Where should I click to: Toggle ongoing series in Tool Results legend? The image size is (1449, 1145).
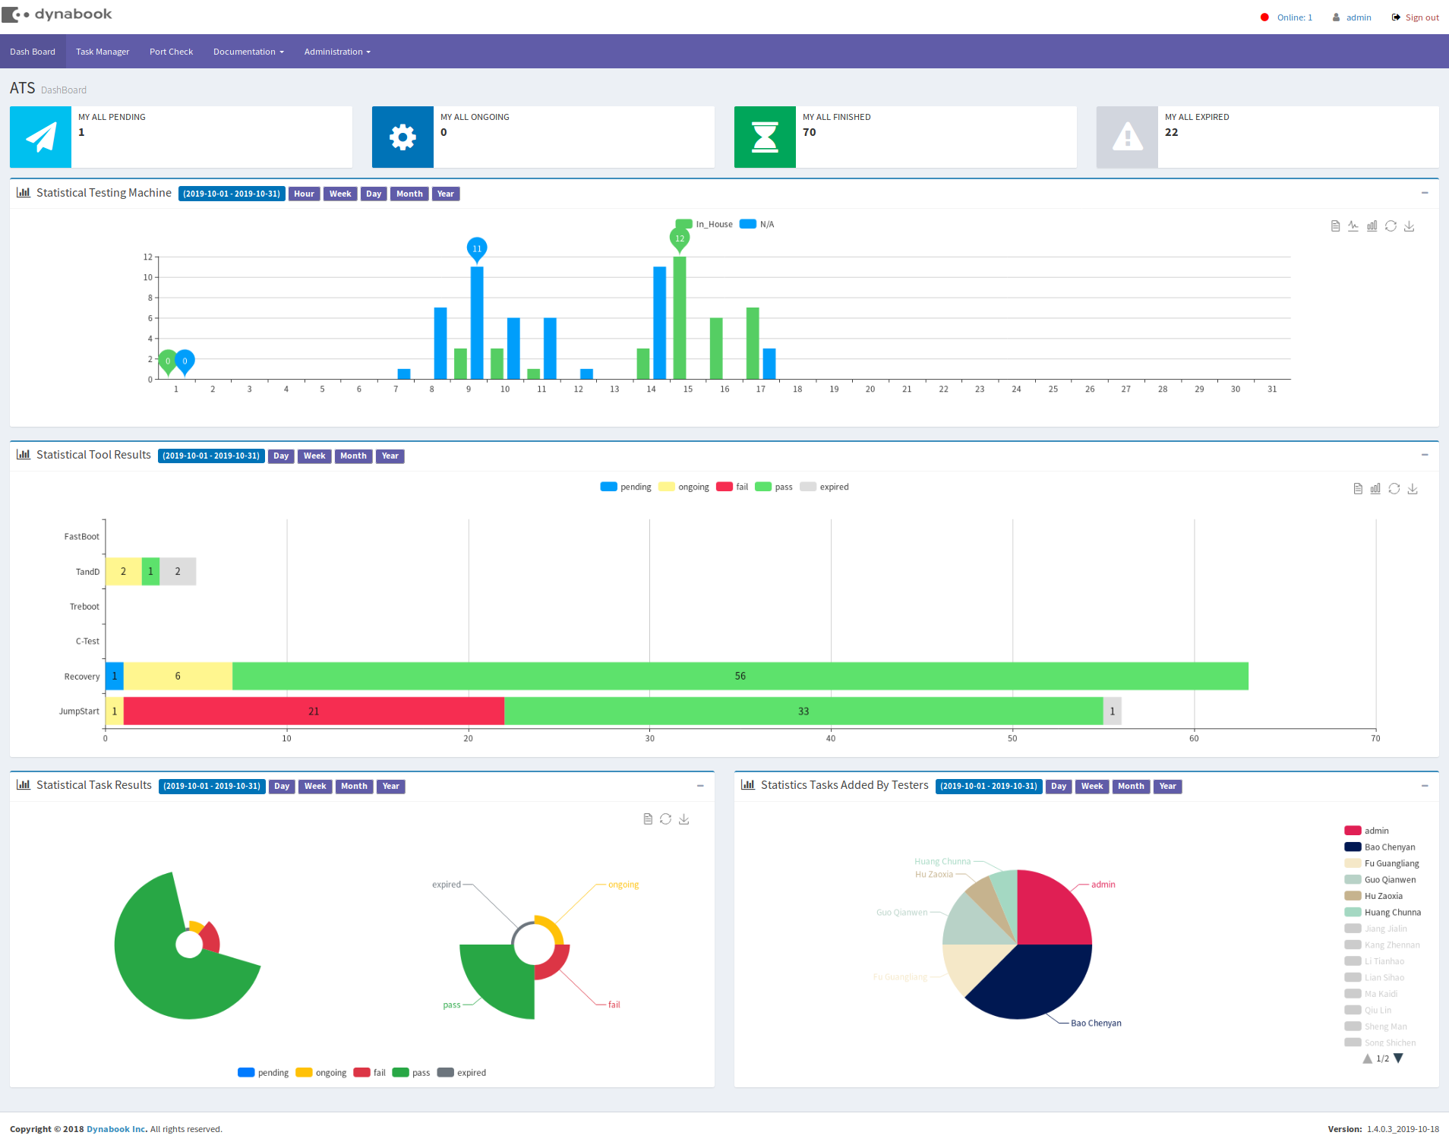tap(683, 487)
